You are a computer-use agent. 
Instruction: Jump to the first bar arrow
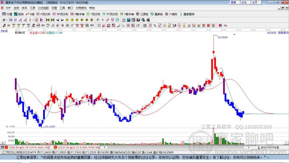(x=48, y=20)
